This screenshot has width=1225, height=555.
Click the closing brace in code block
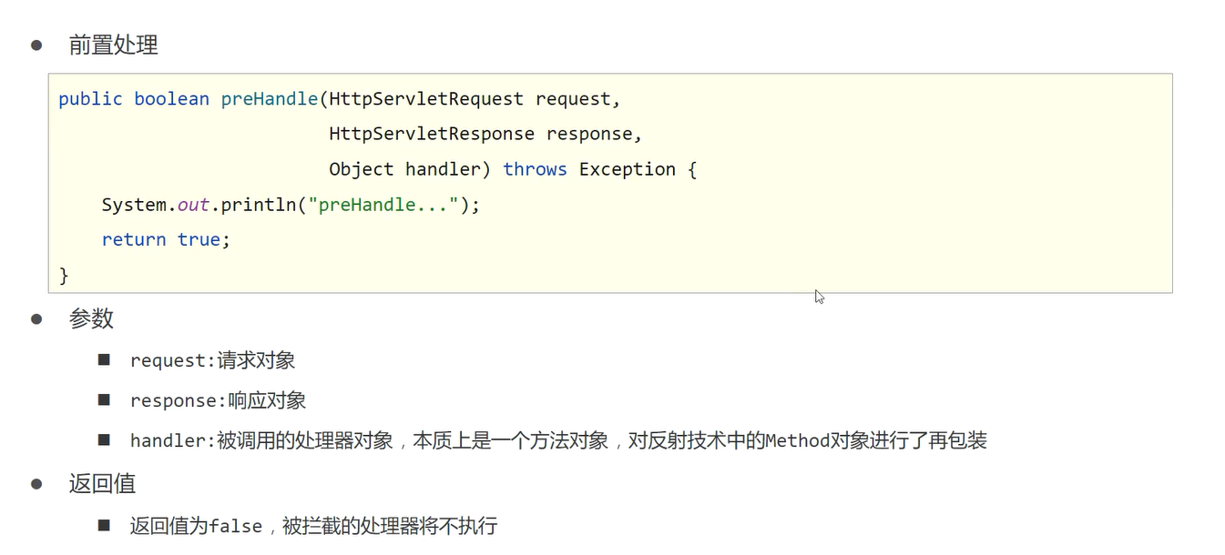pyautogui.click(x=64, y=275)
